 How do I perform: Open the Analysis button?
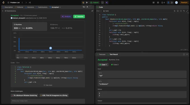coord(66,16)
